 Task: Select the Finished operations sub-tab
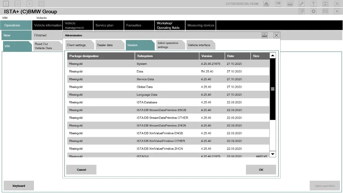47,35
